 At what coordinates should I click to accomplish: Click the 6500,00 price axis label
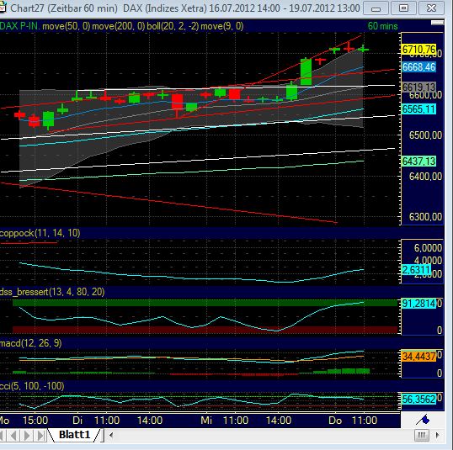tap(425, 135)
